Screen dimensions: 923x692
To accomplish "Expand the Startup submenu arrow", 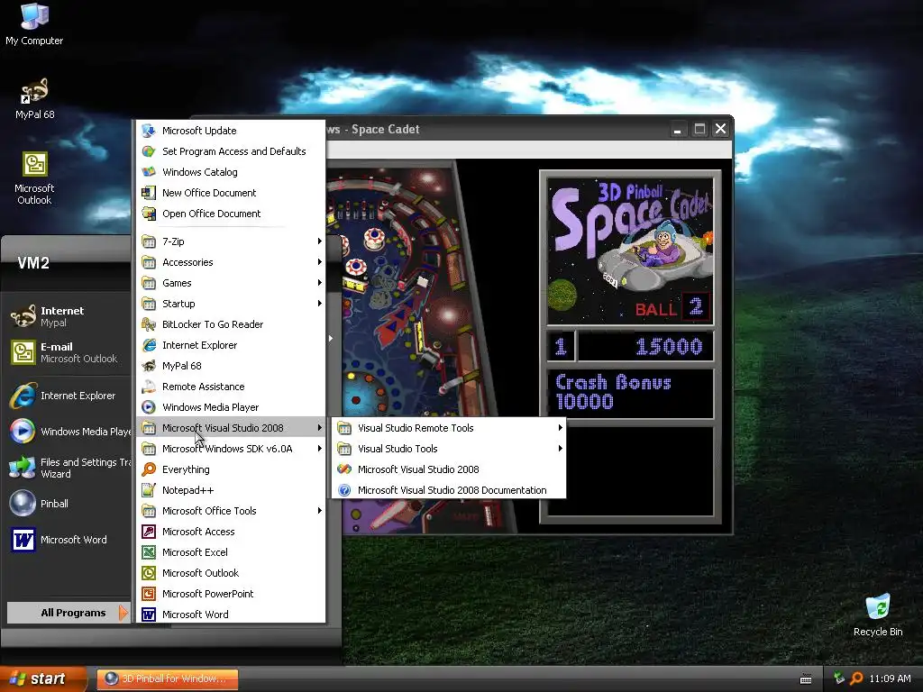I will 320,304.
